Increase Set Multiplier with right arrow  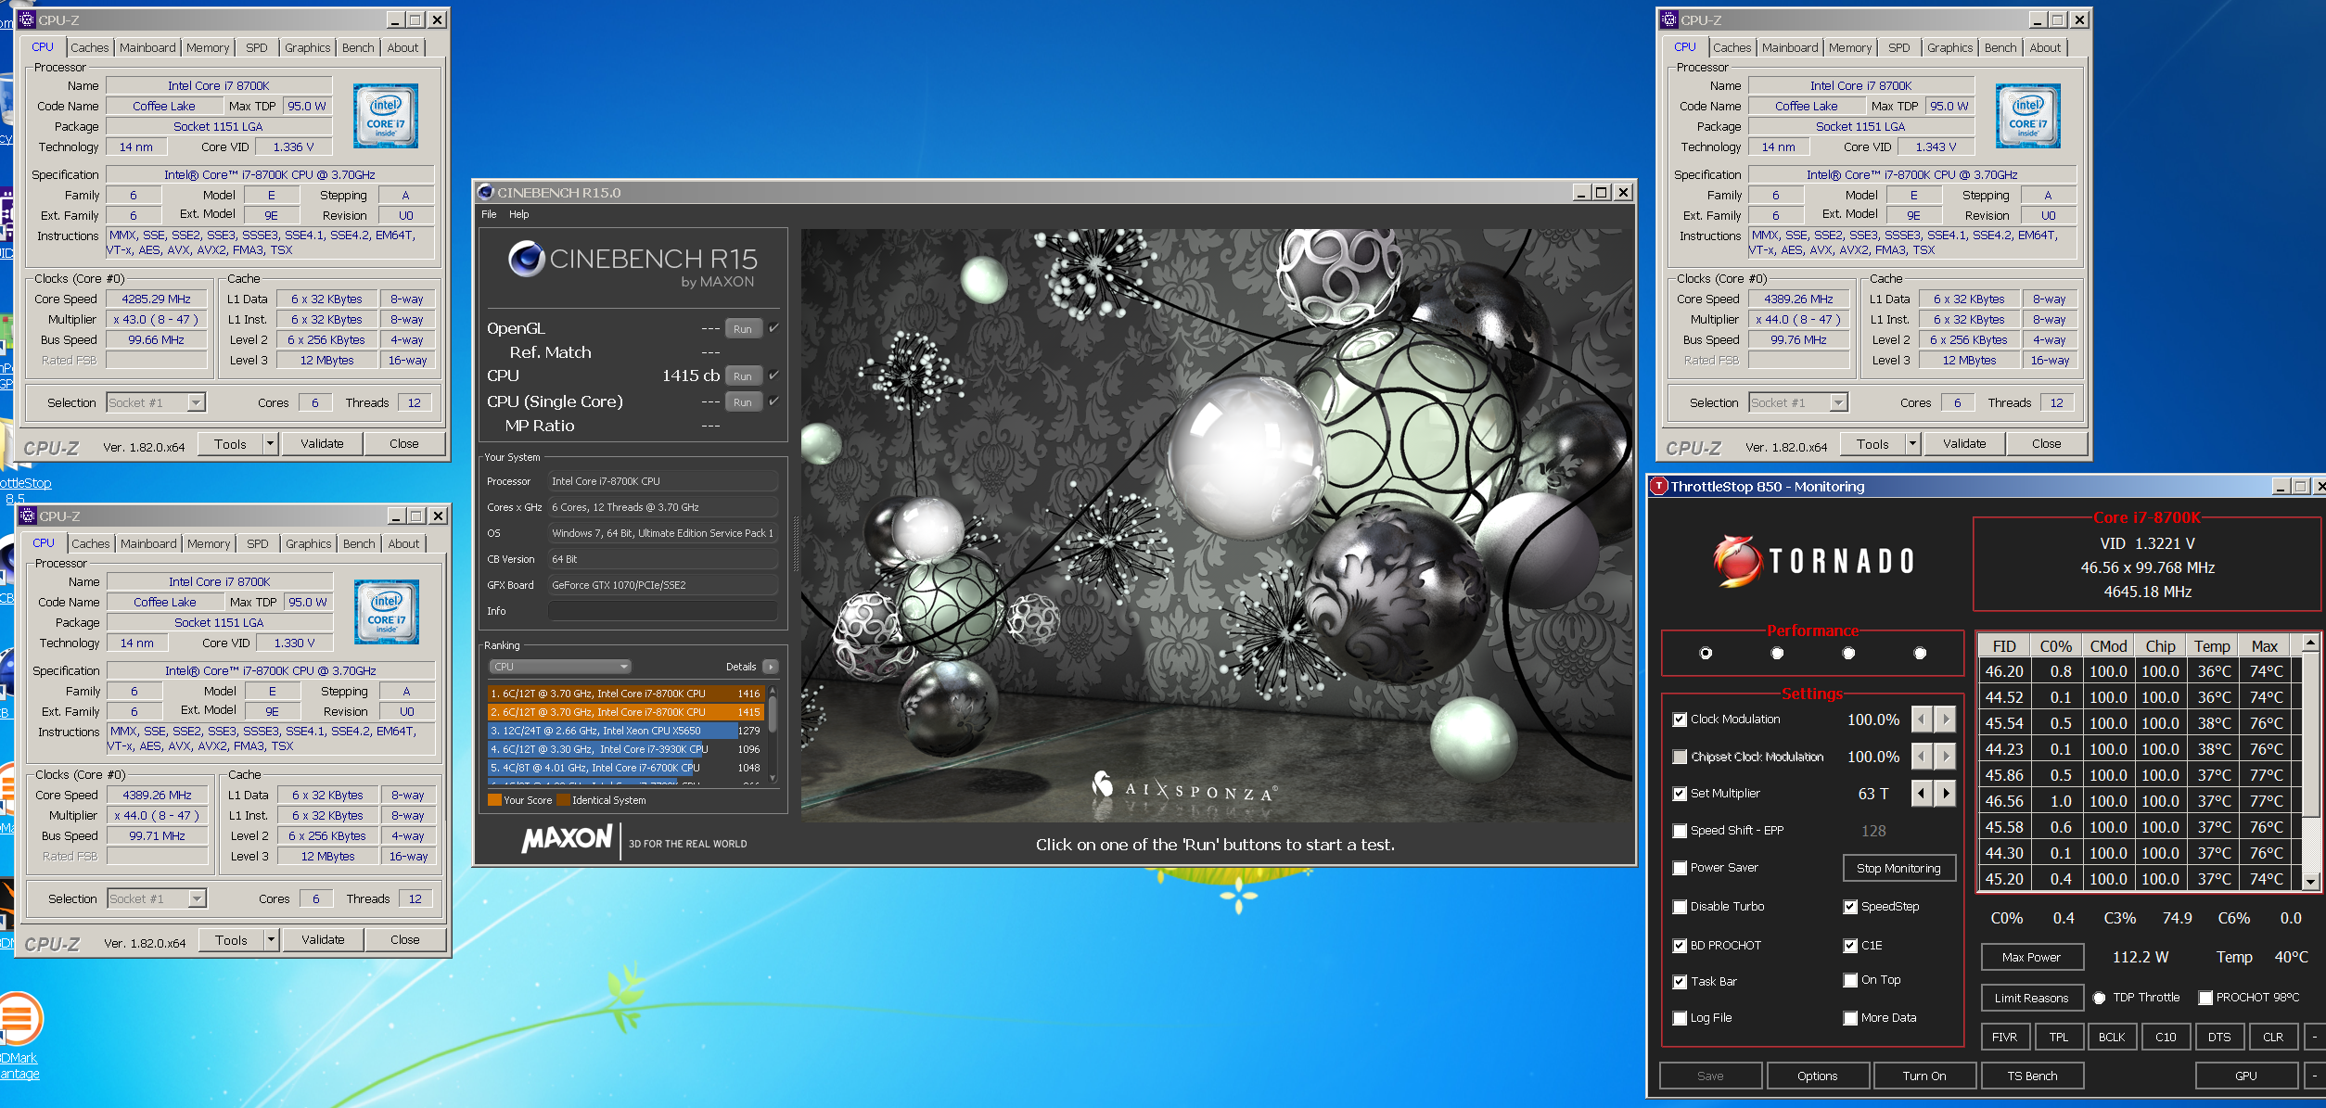tap(1946, 793)
